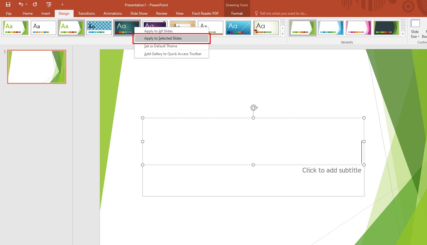
Task: Choose Apply to All Slides
Action: [158, 31]
